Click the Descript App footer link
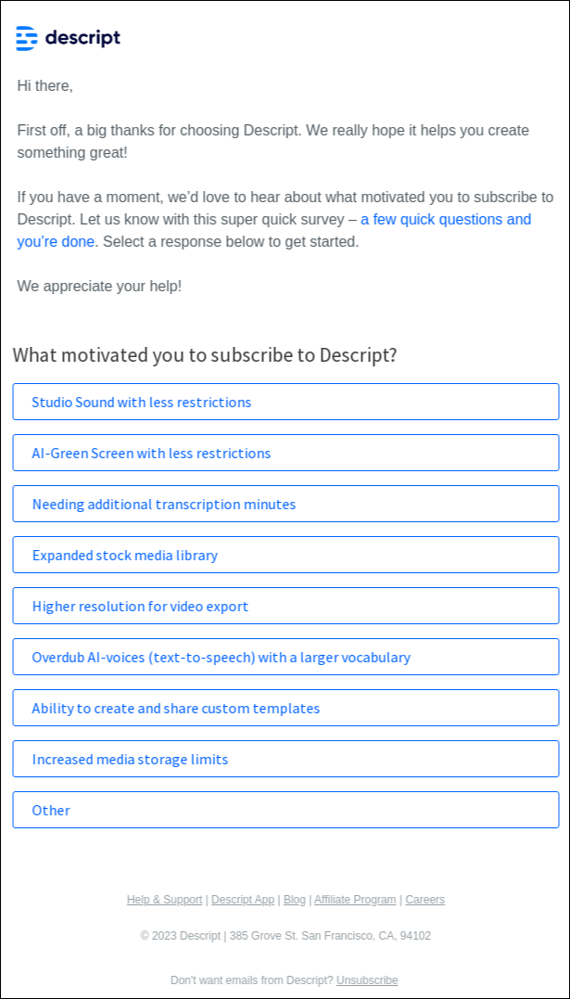 [x=243, y=899]
